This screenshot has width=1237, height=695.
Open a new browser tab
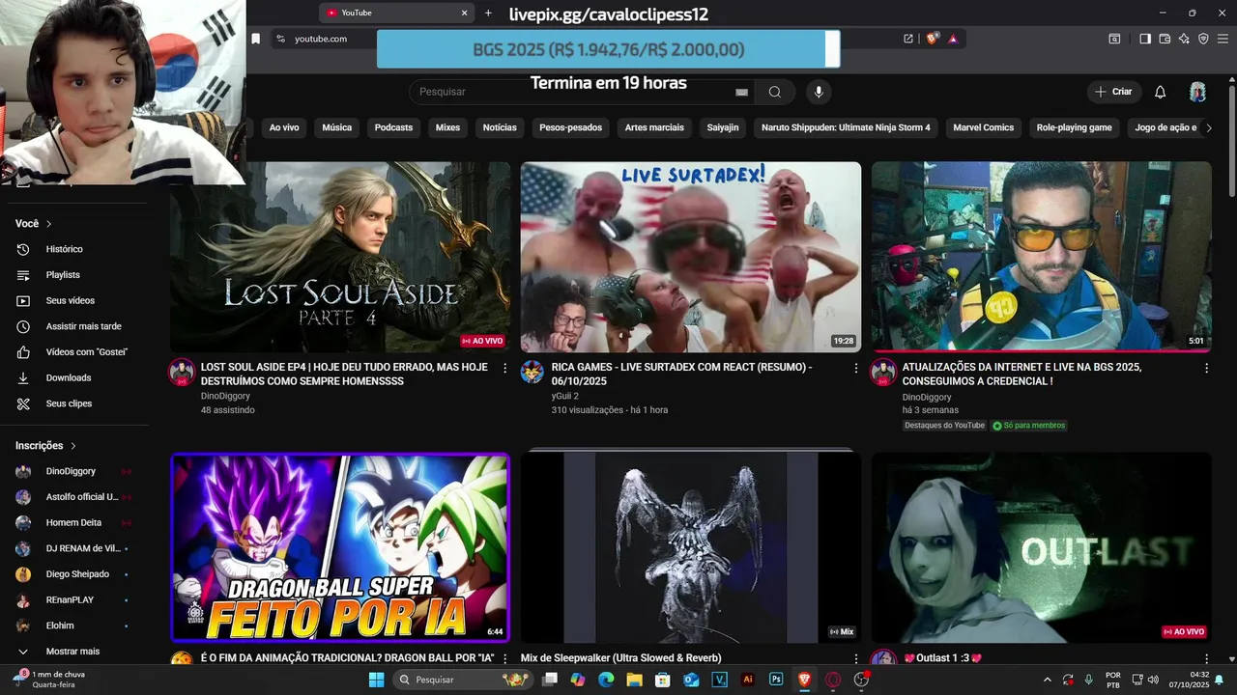[x=488, y=13]
